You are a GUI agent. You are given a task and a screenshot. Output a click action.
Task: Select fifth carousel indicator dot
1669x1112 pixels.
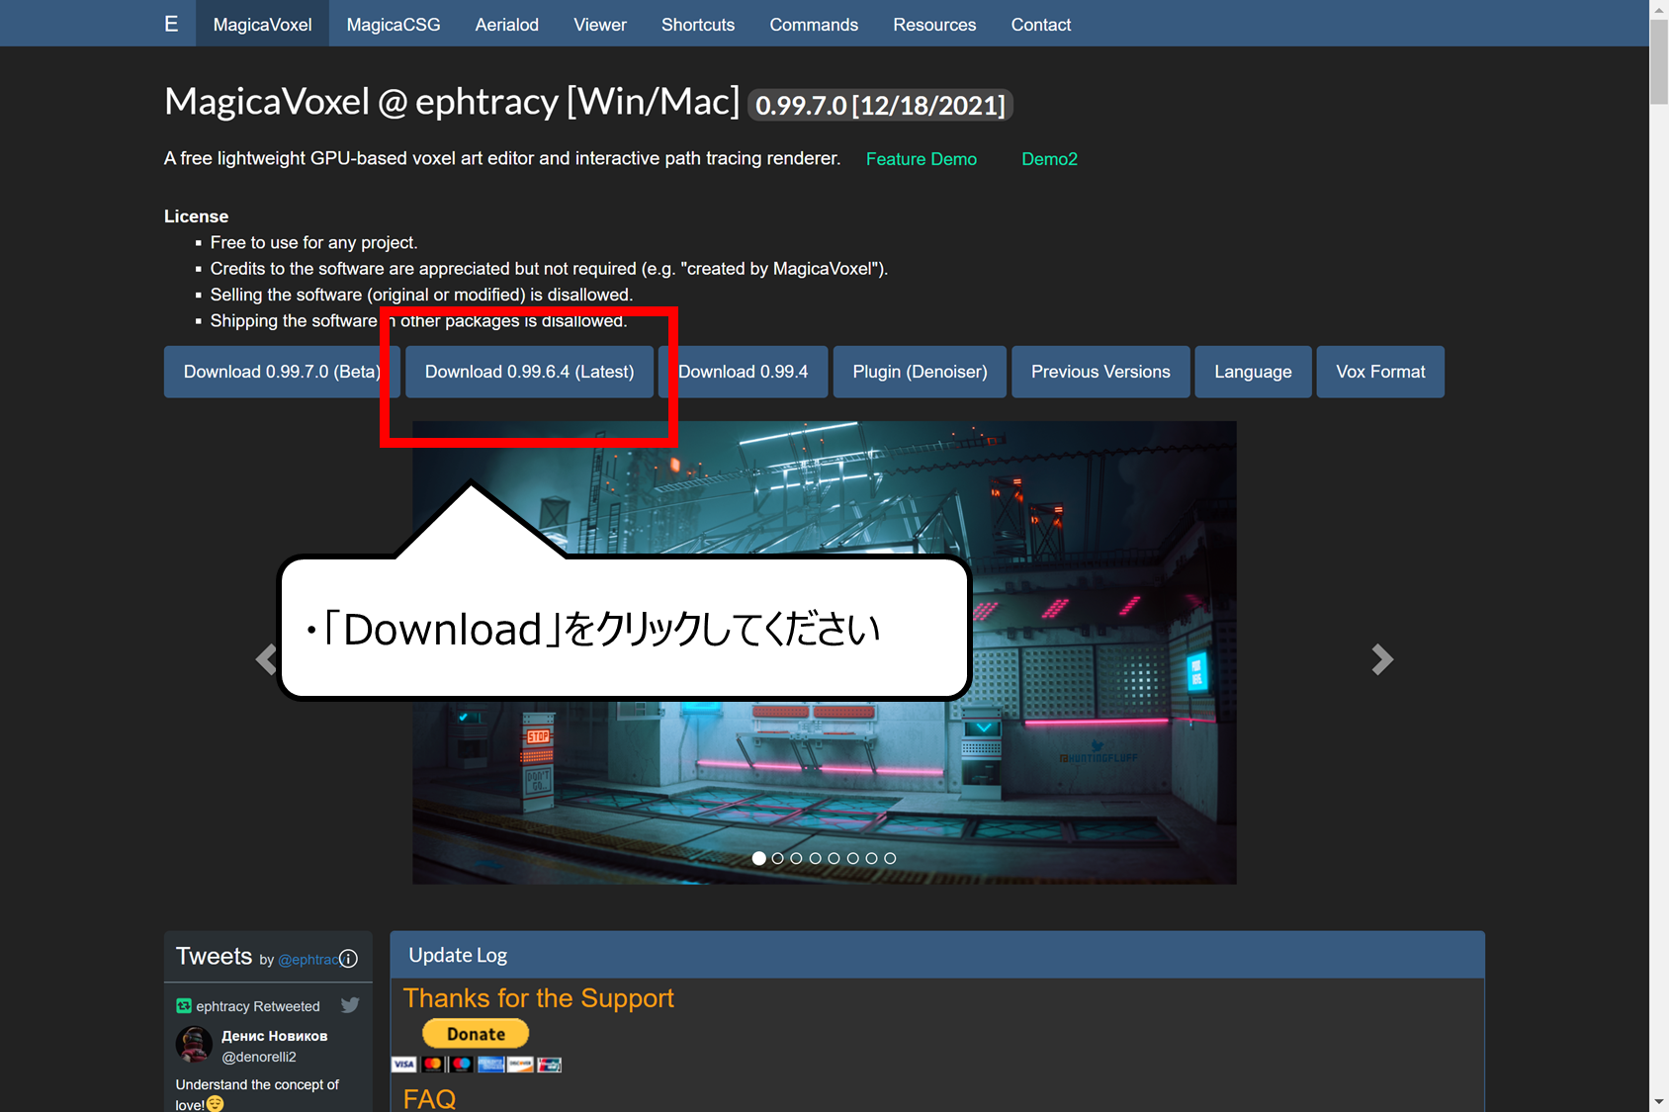834,858
